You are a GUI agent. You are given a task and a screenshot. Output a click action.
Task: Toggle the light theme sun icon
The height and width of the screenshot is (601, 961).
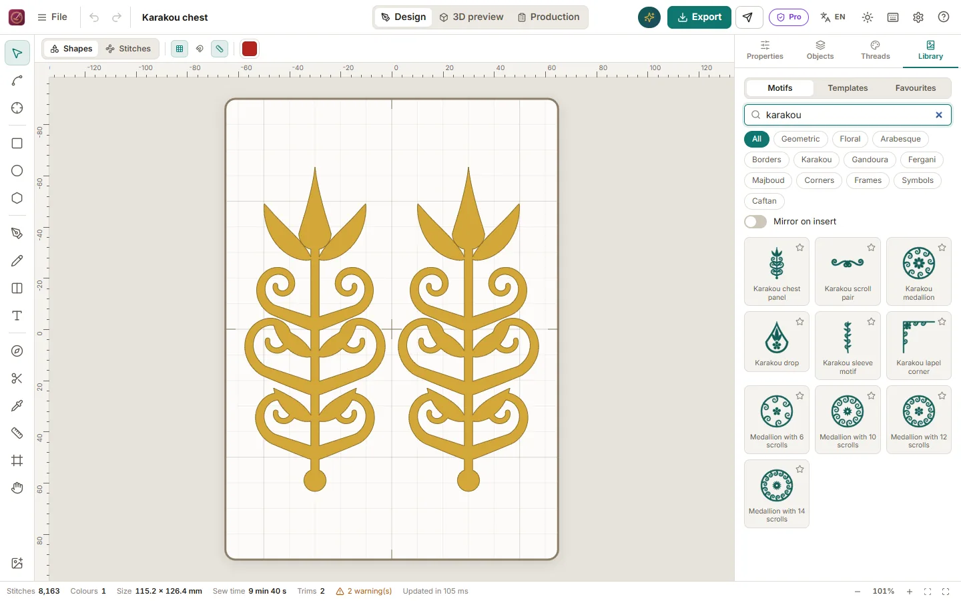868,17
